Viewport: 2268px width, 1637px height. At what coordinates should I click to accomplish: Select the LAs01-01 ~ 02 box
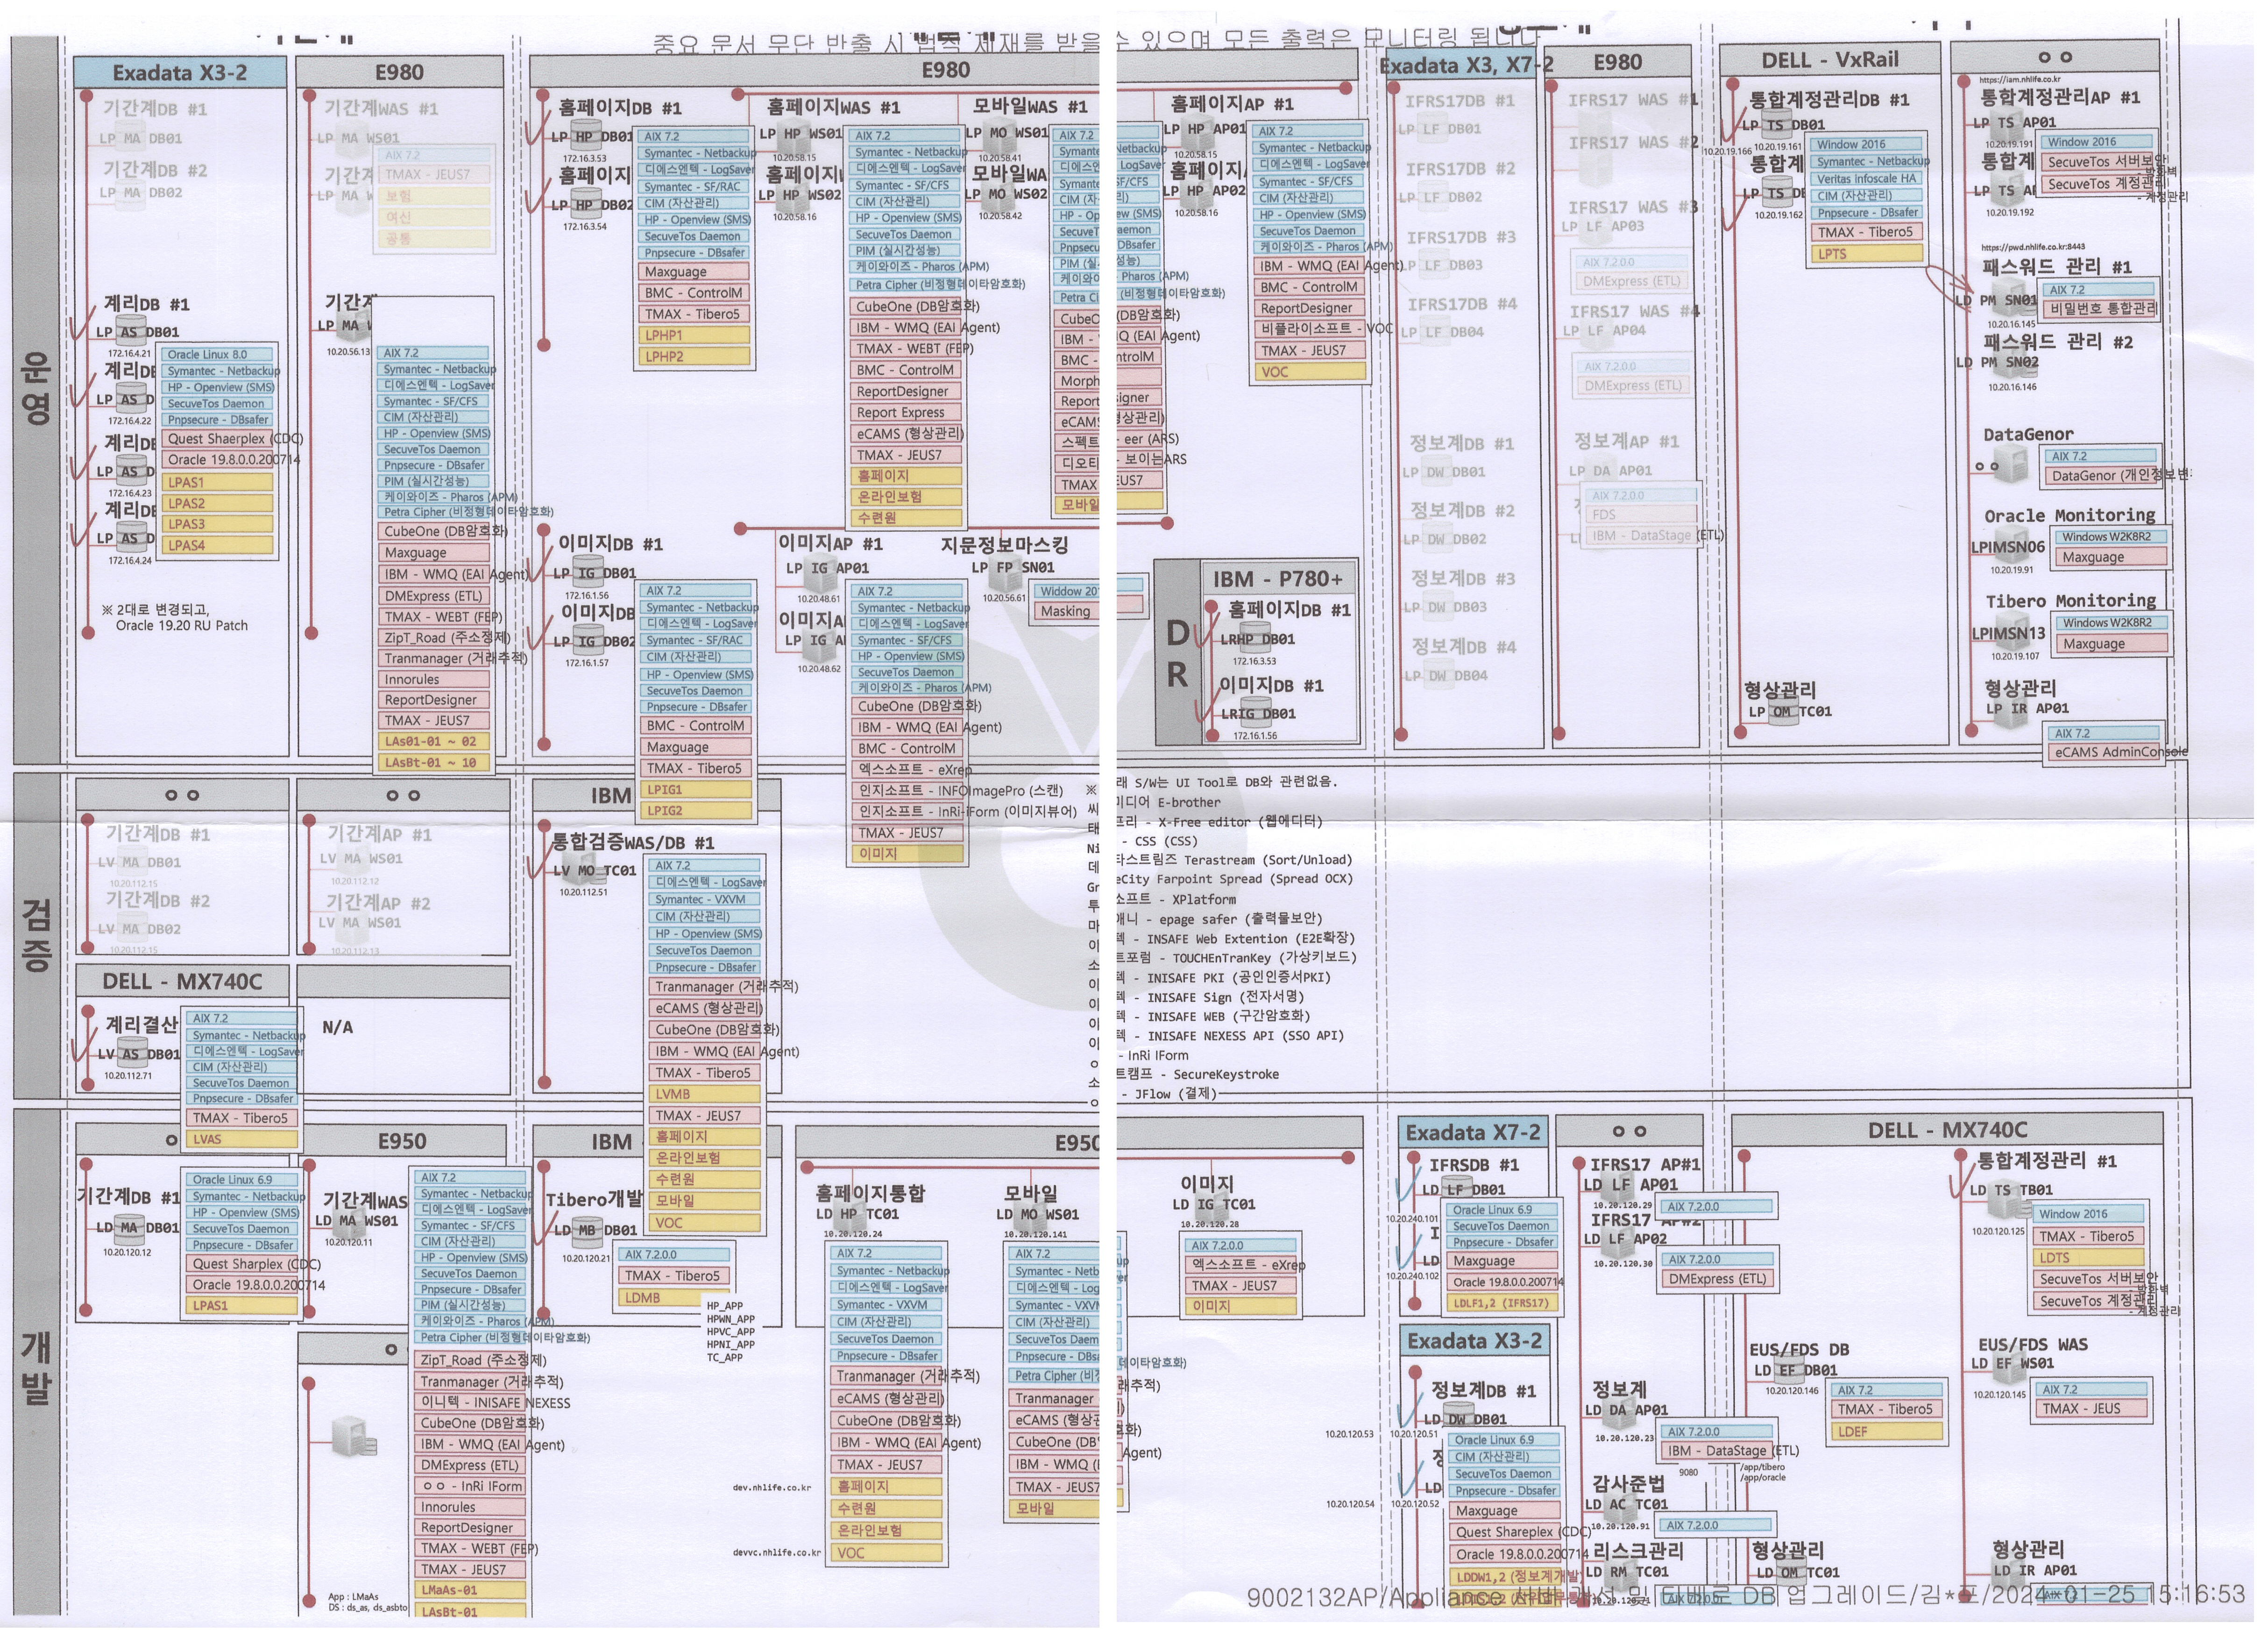click(x=435, y=741)
